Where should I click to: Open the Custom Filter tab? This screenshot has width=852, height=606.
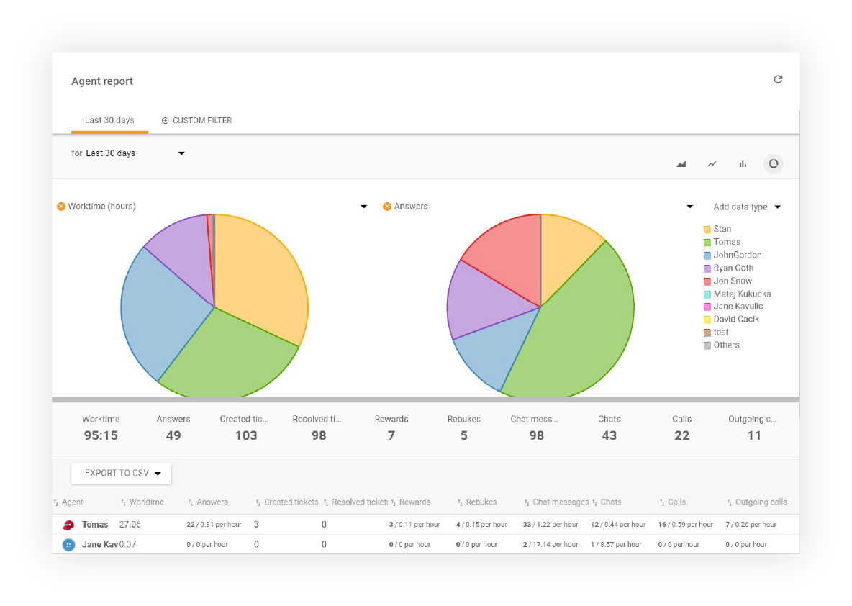coord(196,120)
